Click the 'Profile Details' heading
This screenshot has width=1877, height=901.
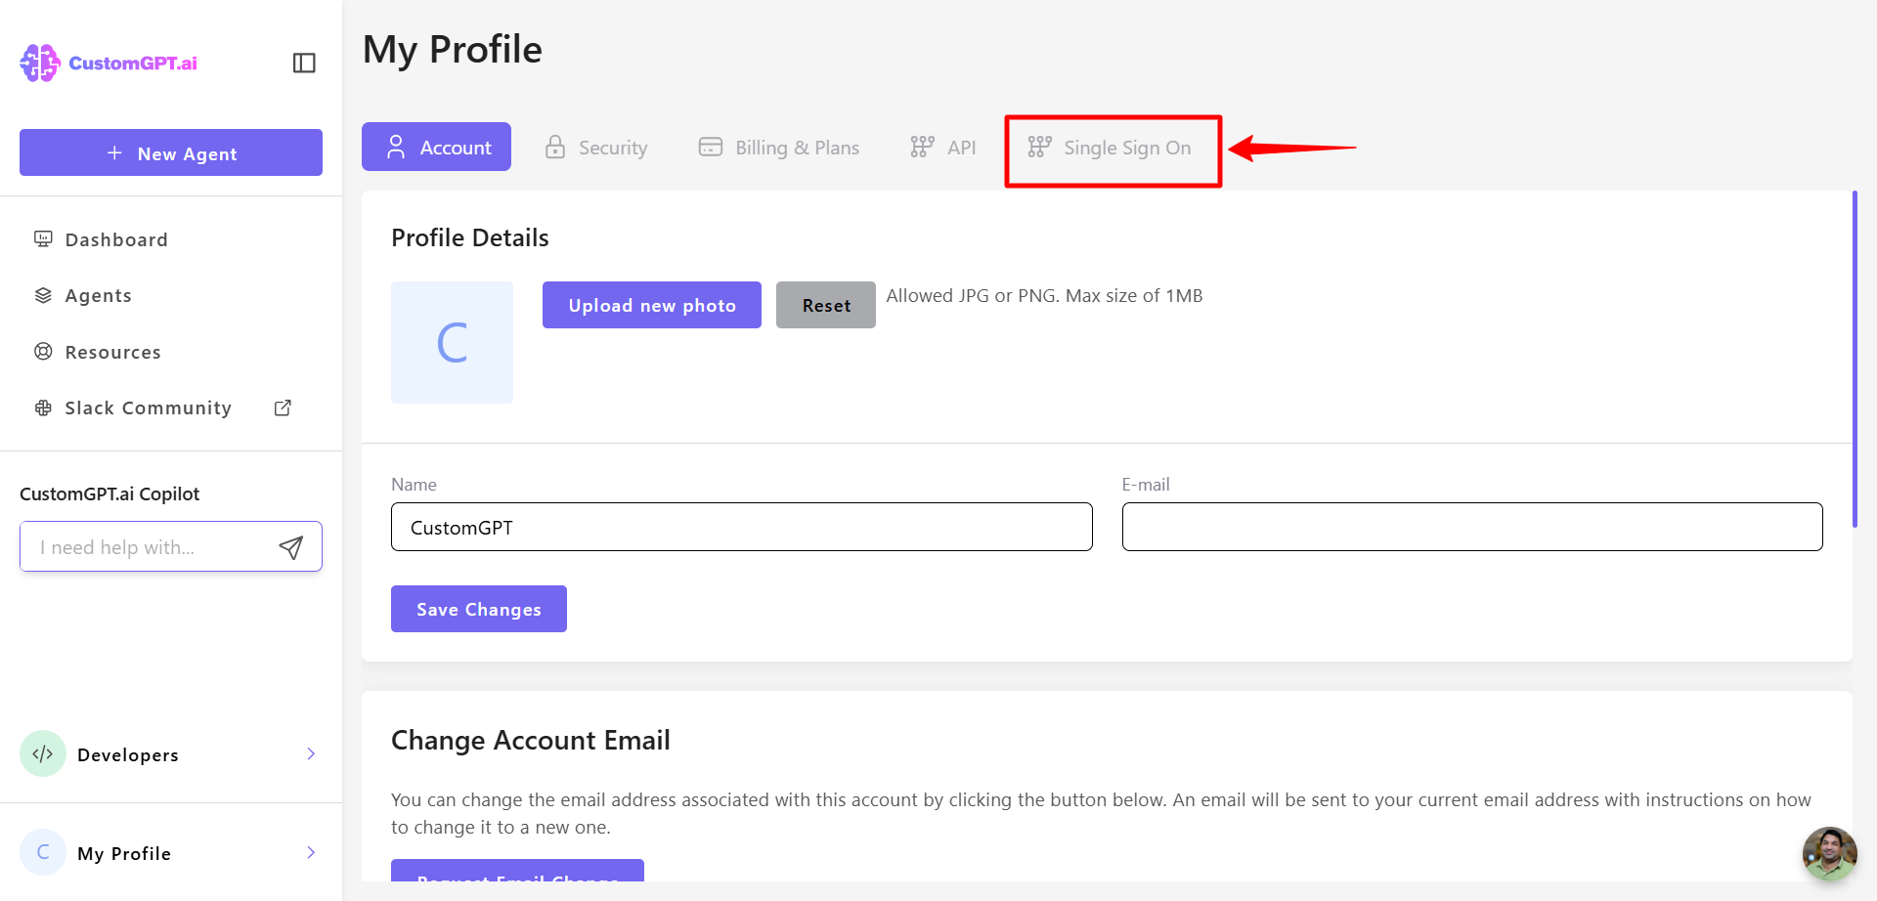pyautogui.click(x=470, y=237)
